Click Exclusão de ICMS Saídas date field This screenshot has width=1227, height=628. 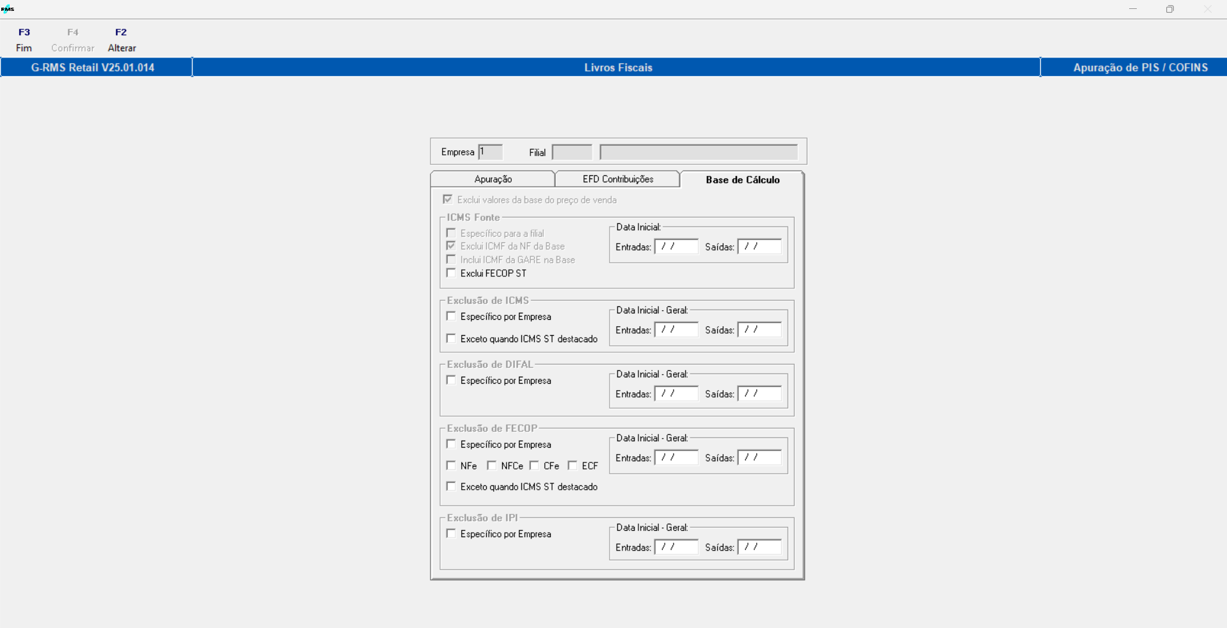(759, 330)
